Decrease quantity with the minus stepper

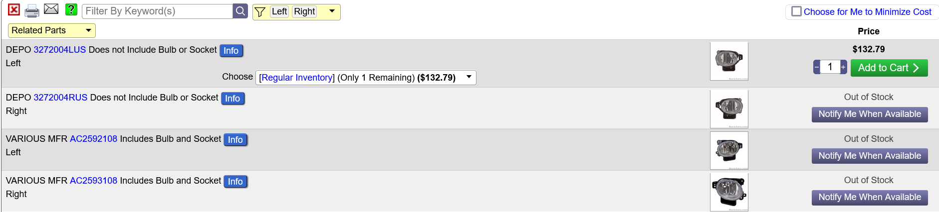(817, 67)
